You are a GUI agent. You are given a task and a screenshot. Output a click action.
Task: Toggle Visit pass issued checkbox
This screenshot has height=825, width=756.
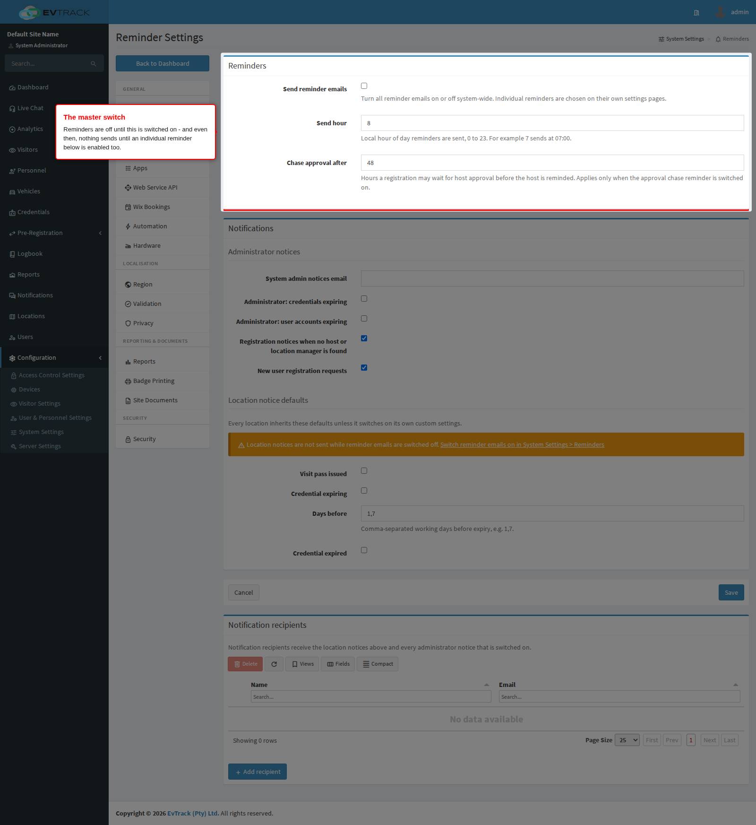click(x=364, y=471)
